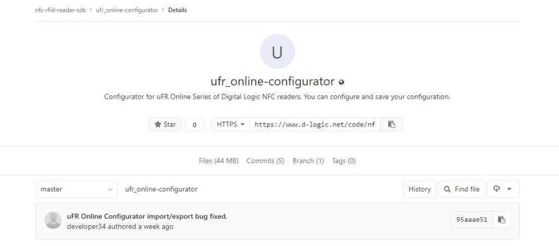Open Files (44 MB) link
This screenshot has height=246, width=559.
218,161
